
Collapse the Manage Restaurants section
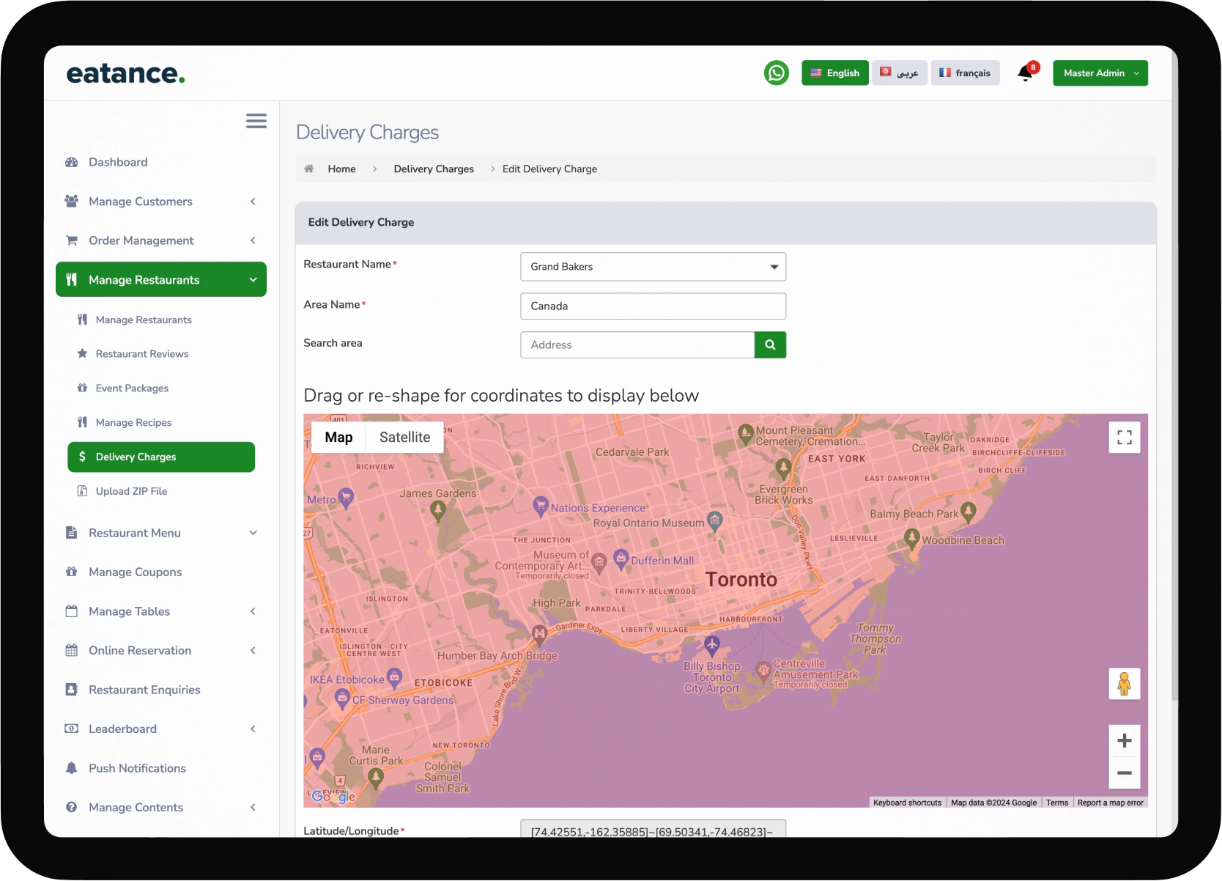click(253, 279)
